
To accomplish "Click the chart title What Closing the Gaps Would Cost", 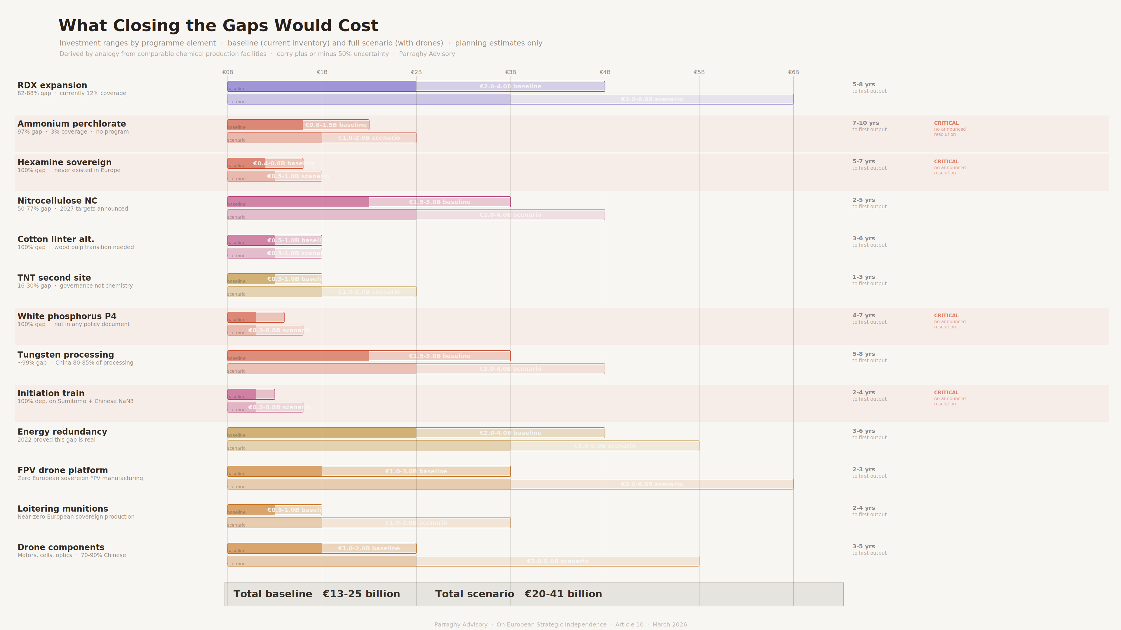I will click(218, 26).
